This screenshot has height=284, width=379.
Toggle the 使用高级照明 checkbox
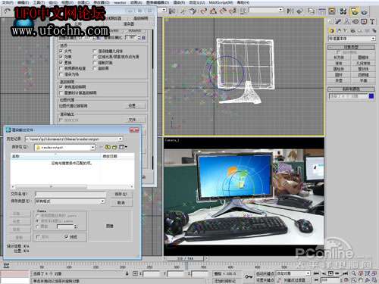click(61, 87)
